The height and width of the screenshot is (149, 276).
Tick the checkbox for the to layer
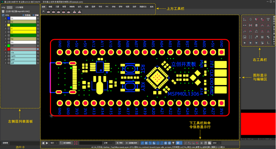5,18
